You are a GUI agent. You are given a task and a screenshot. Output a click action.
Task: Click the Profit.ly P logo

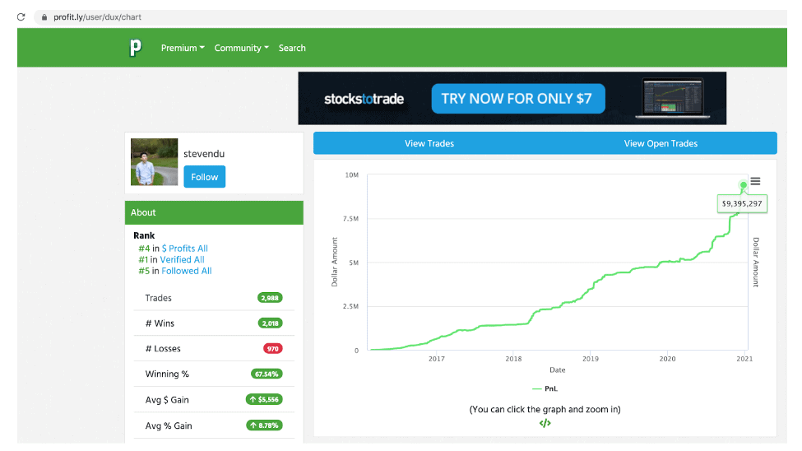pos(135,48)
